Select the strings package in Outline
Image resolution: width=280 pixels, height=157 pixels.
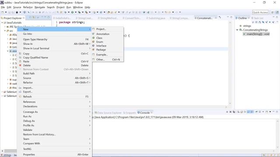pyautogui.click(x=247, y=26)
